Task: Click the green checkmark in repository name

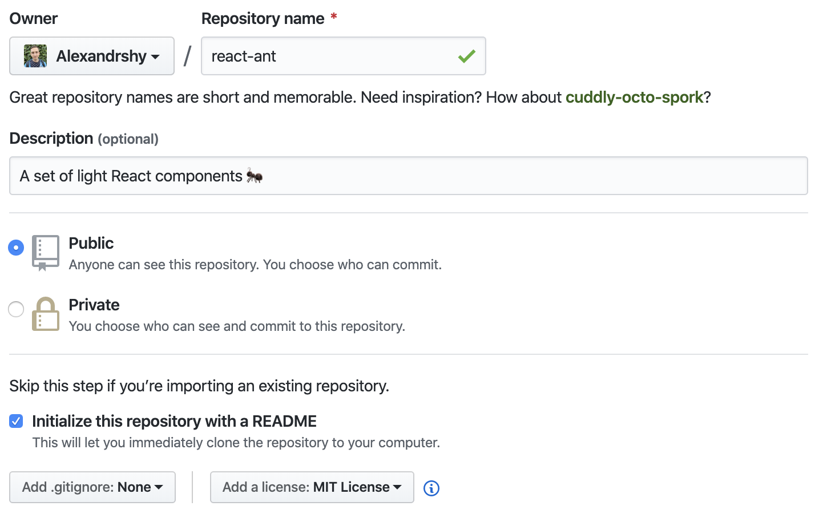Action: click(466, 56)
